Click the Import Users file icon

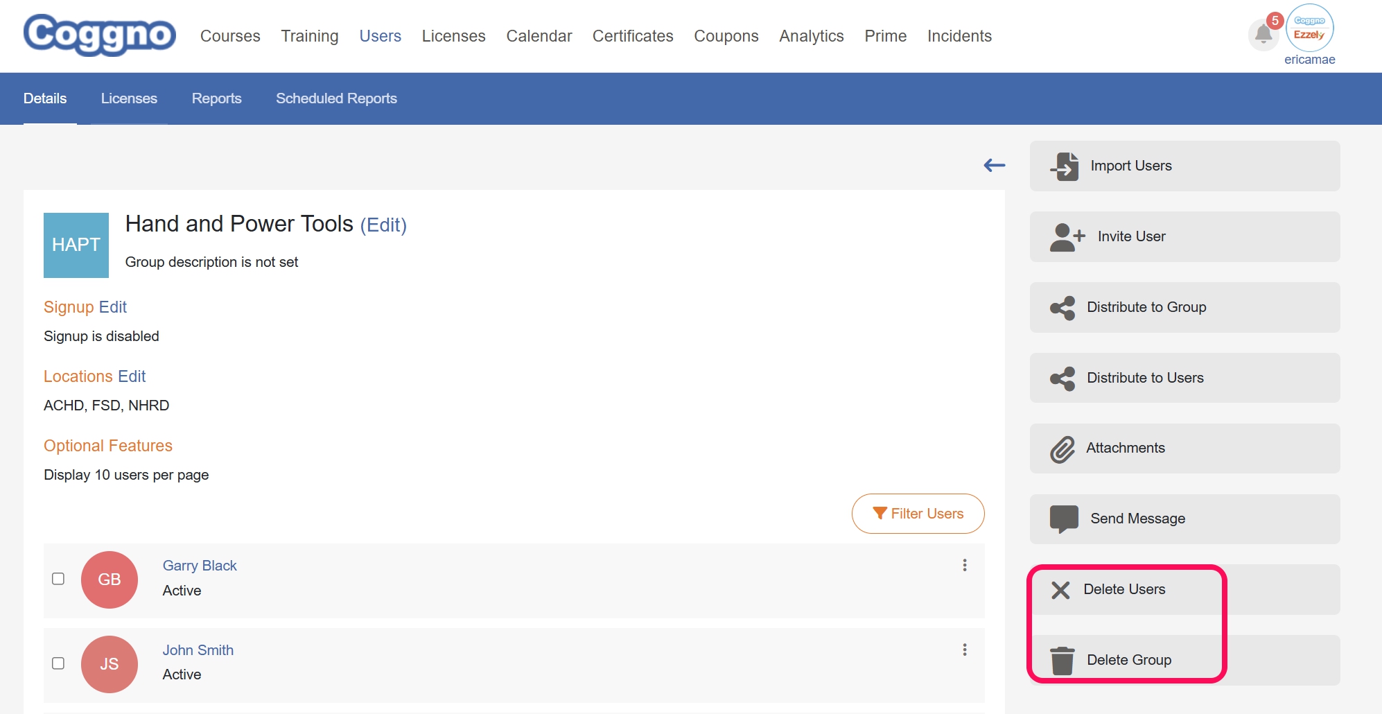(x=1065, y=166)
